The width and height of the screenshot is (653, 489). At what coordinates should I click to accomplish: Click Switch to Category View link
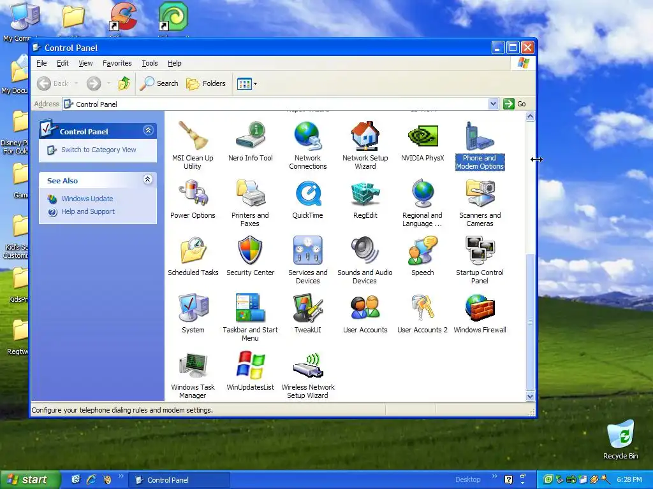pyautogui.click(x=99, y=150)
